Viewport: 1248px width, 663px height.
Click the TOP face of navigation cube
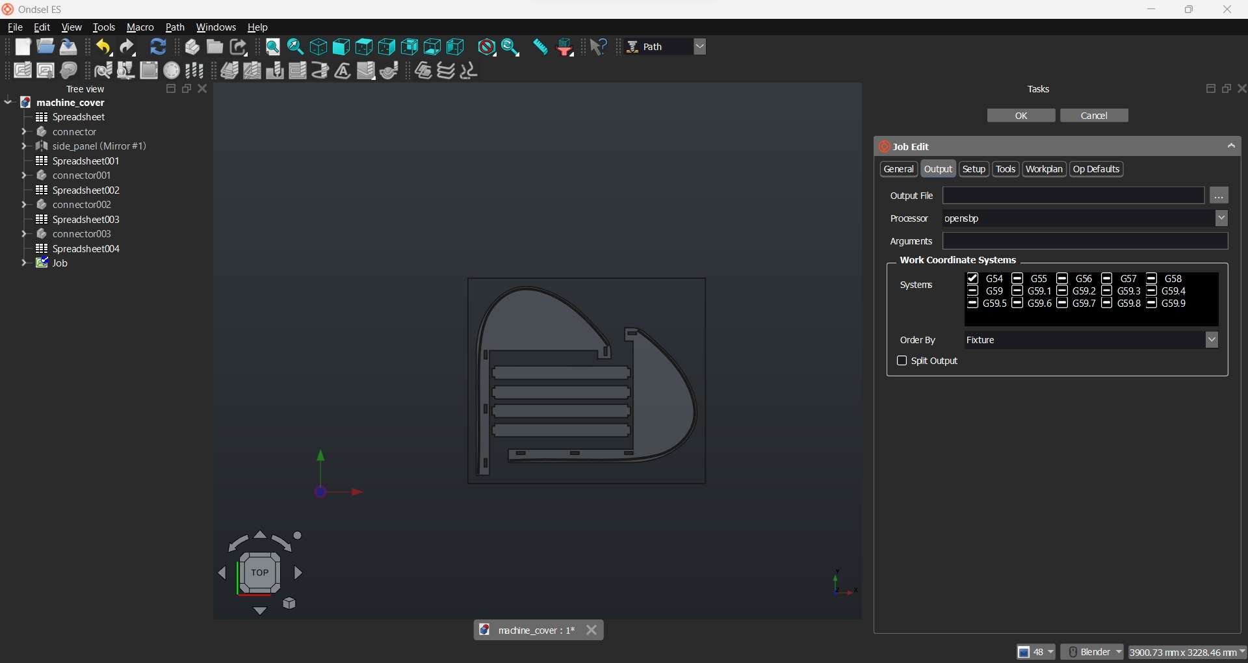pyautogui.click(x=260, y=573)
